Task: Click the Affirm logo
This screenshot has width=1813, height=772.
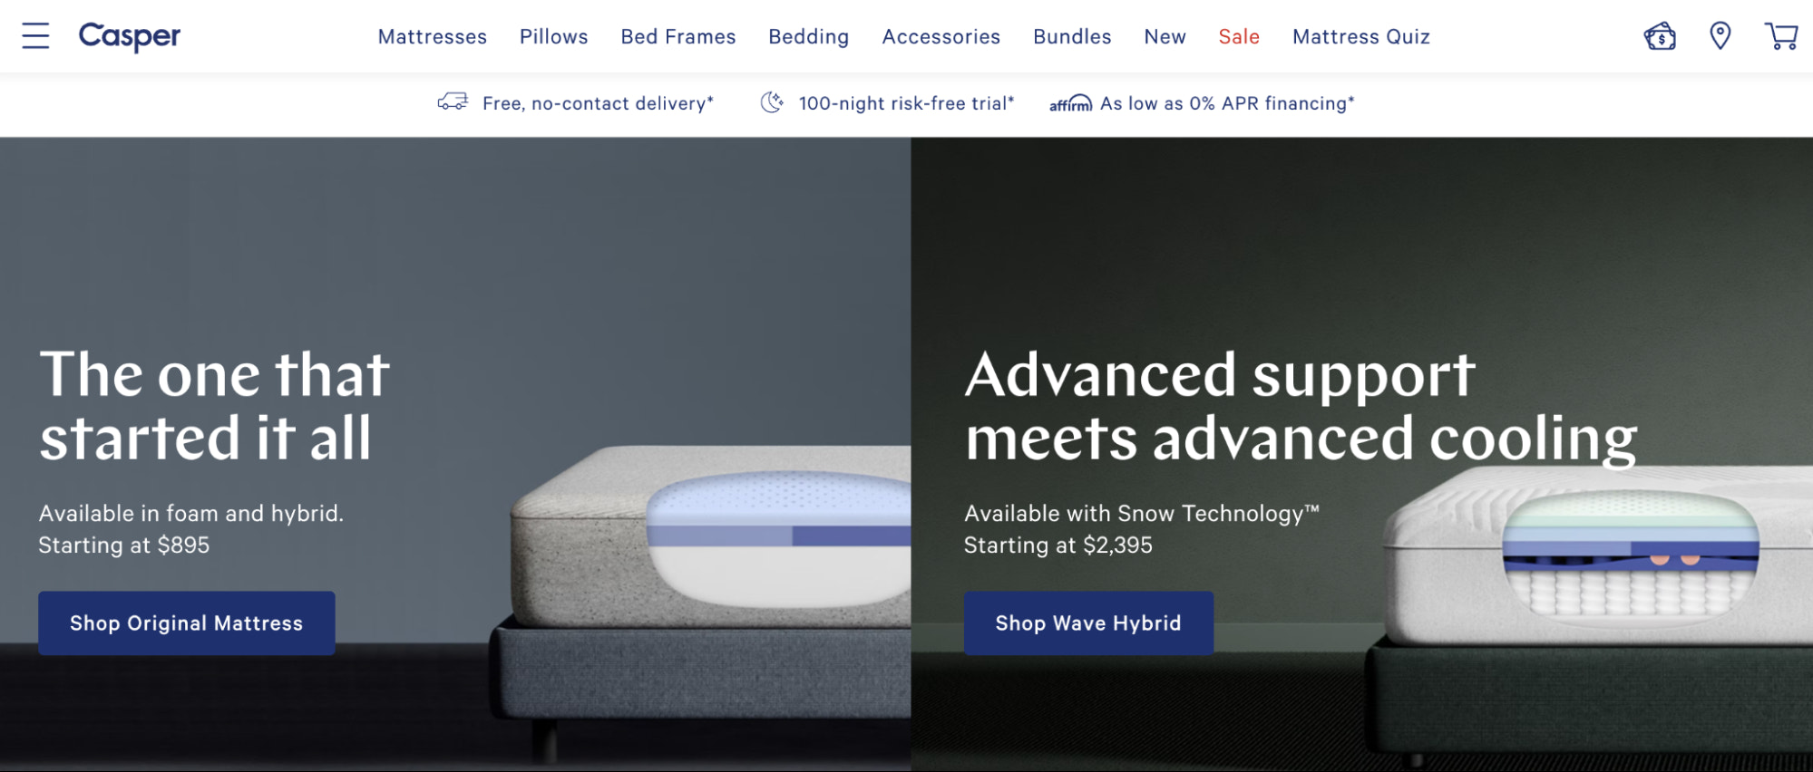Action: click(x=1070, y=104)
